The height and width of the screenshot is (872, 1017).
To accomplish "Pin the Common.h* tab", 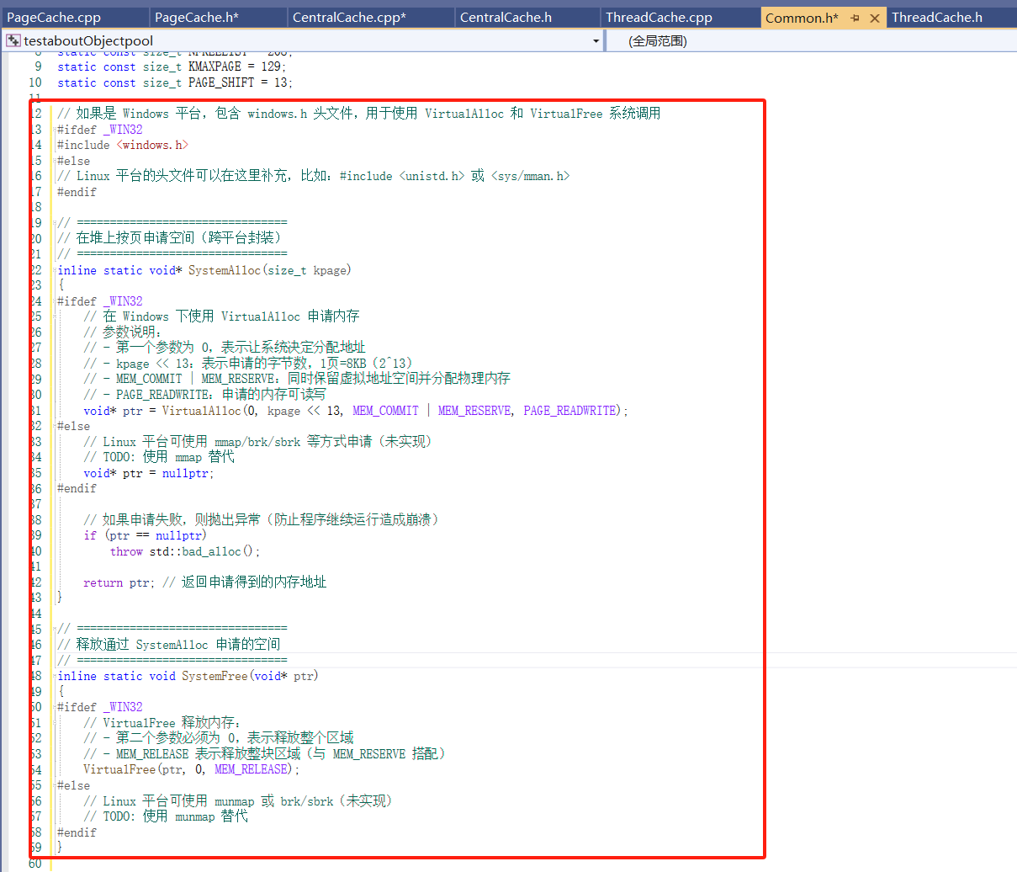I will [x=855, y=18].
